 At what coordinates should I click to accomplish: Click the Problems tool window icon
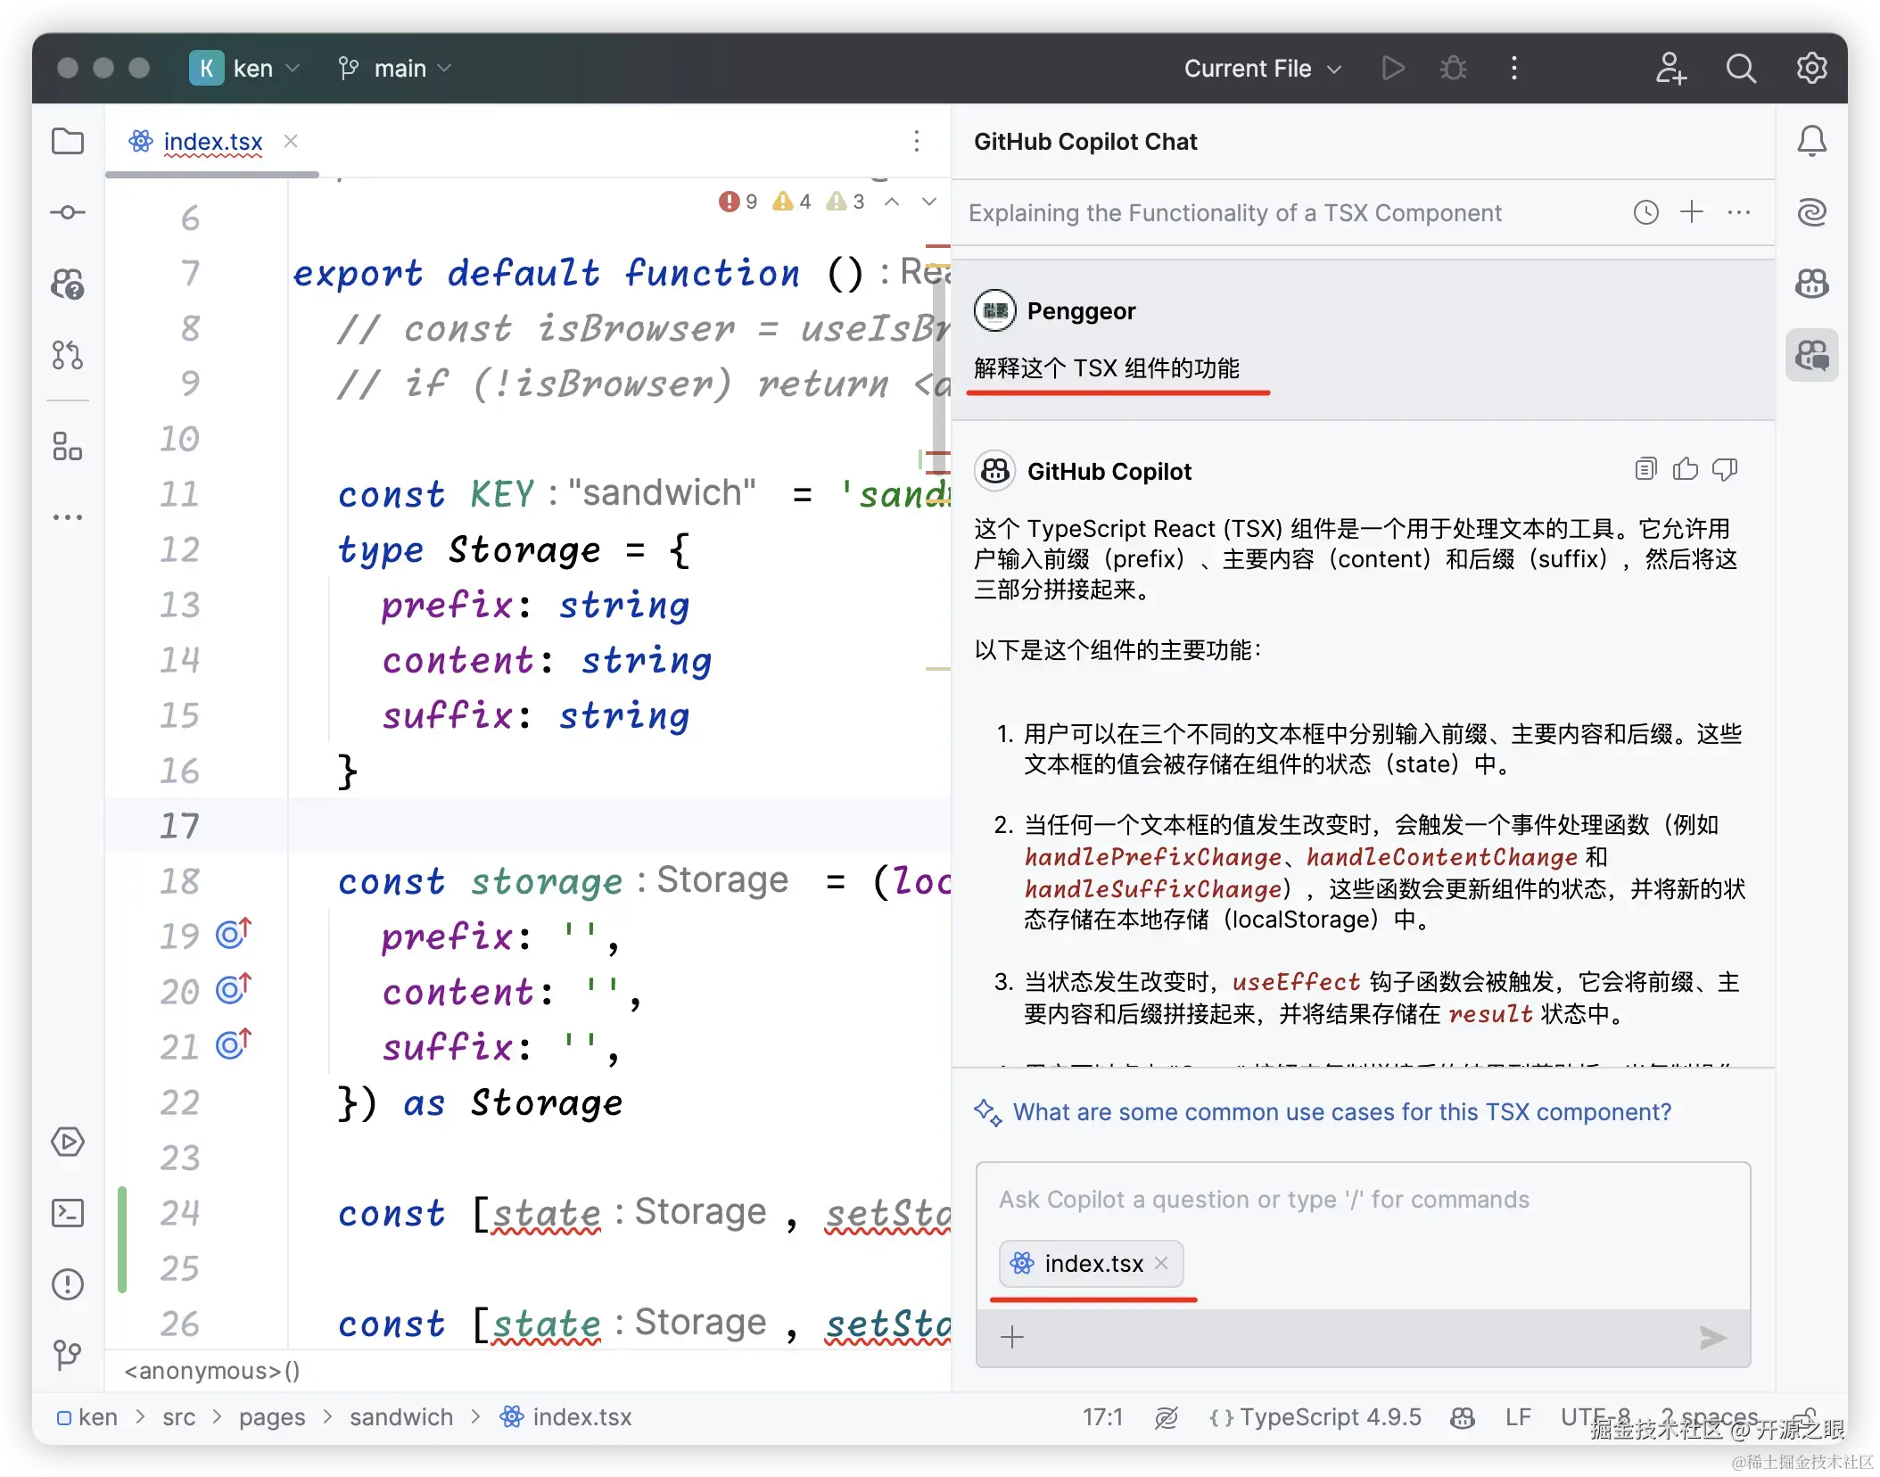coord(68,1284)
